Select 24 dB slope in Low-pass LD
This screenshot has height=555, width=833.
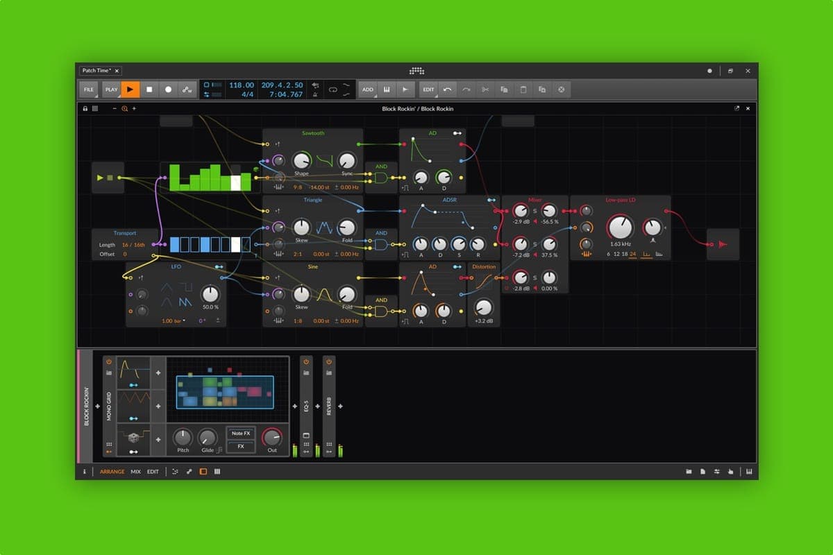632,254
